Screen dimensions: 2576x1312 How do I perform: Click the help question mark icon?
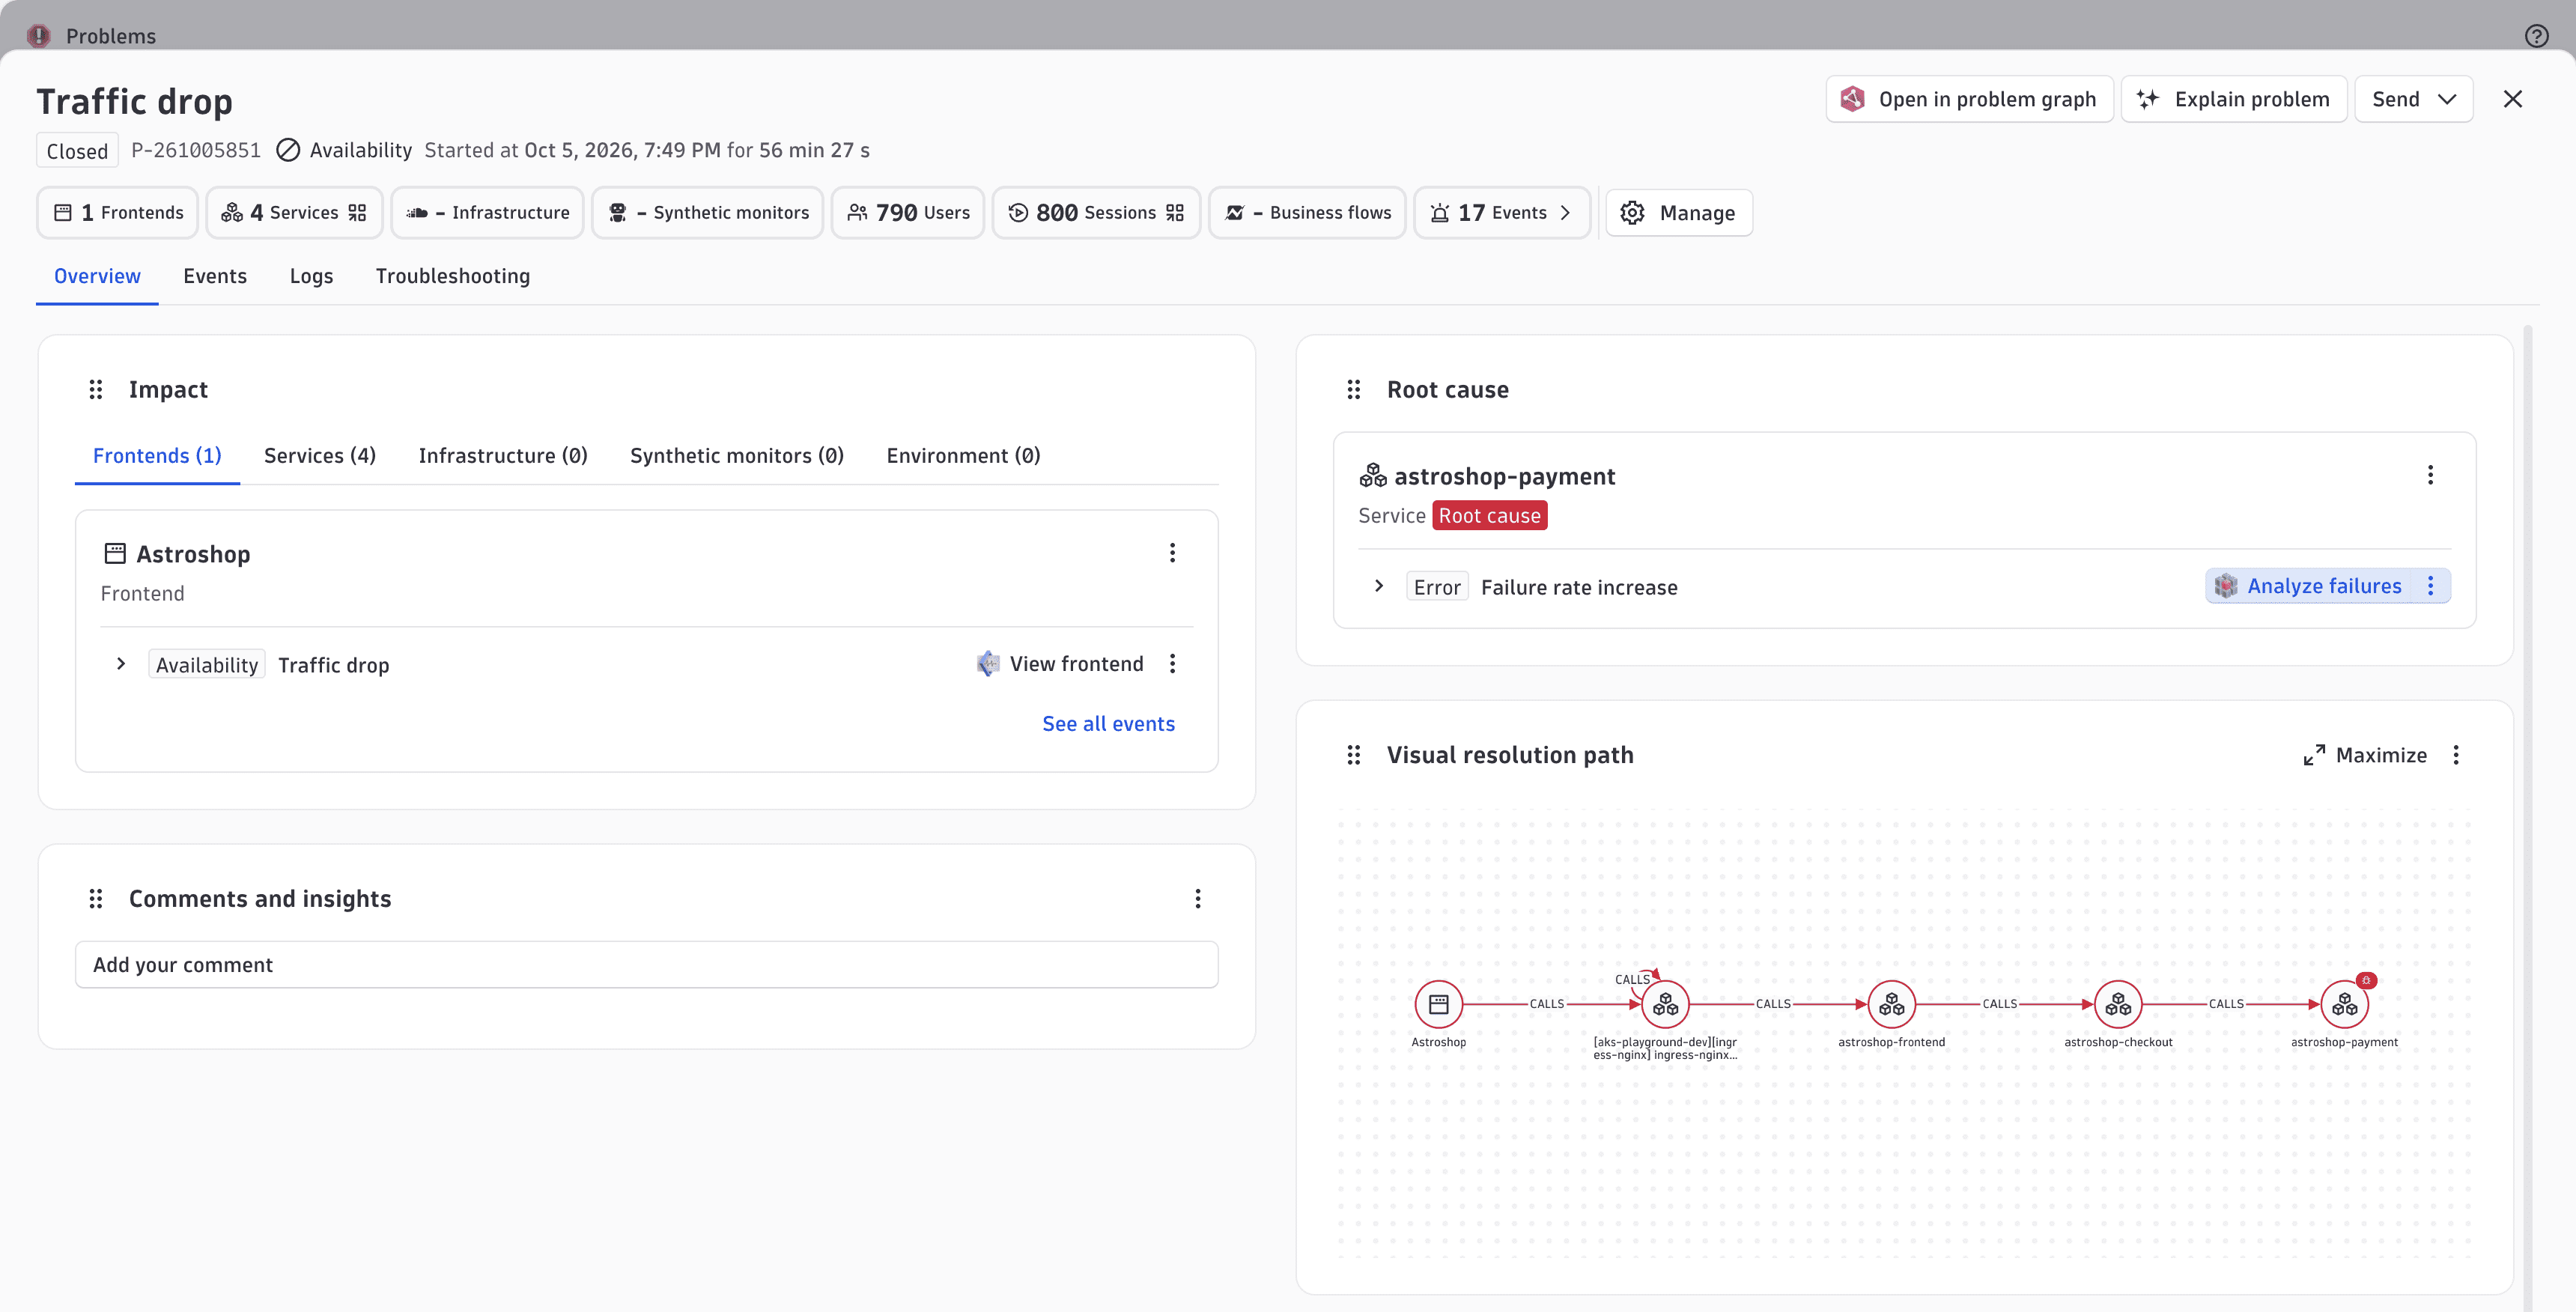(2536, 36)
